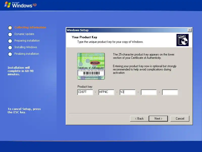Image resolution: width=202 pixels, height=152 pixels.
Task: Click the "Installation will complete in 60-90 minutes" text
Action: click(x=20, y=71)
